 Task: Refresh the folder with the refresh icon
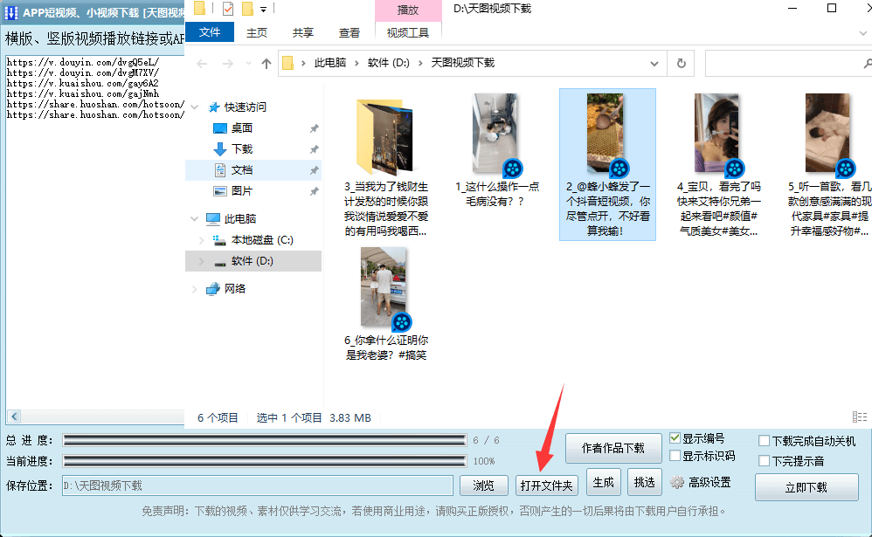(x=680, y=63)
